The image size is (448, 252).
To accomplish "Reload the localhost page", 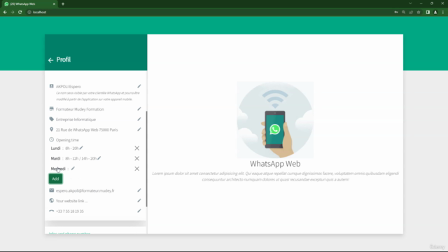I will 20,12.
